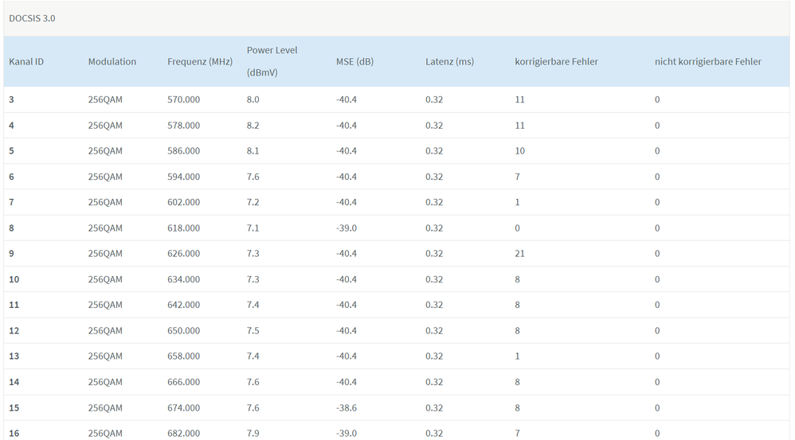Select the Power Level (dBmV) header
The height and width of the screenshot is (440, 795).
click(x=272, y=61)
